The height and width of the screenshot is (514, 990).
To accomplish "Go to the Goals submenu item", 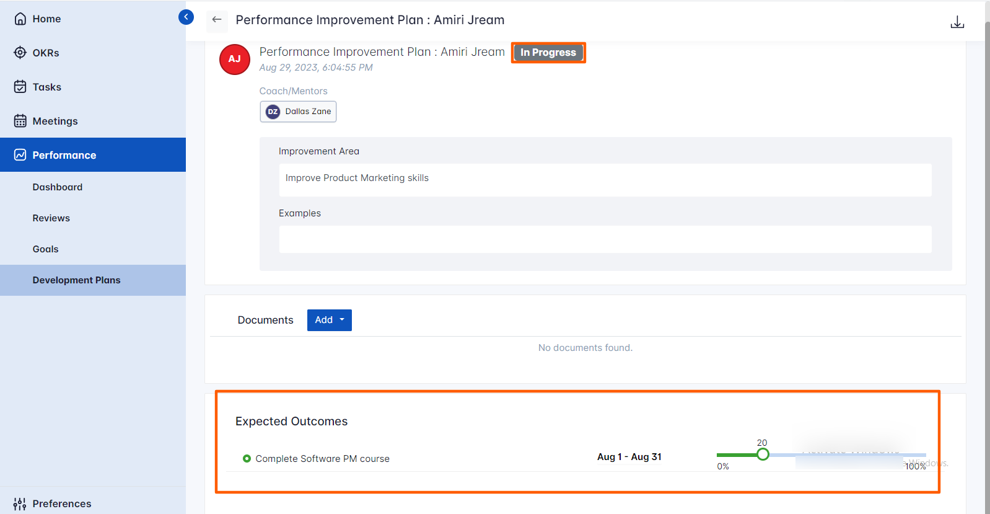I will pos(46,249).
